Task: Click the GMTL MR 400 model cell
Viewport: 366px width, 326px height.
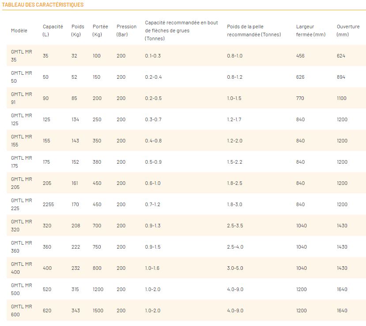Action: 21,268
